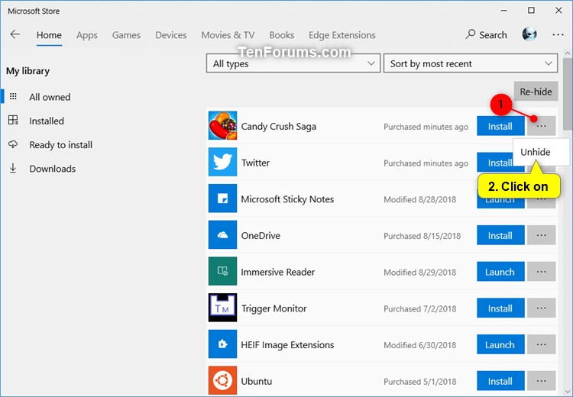The image size is (573, 397).
Task: Click the Twitter app title
Action: [x=255, y=163]
